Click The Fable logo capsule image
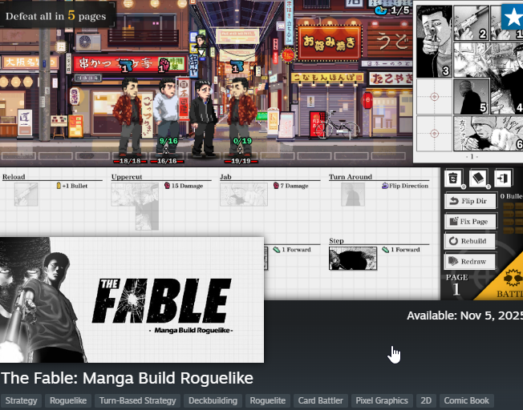This screenshot has width=523, height=410. tap(132, 299)
